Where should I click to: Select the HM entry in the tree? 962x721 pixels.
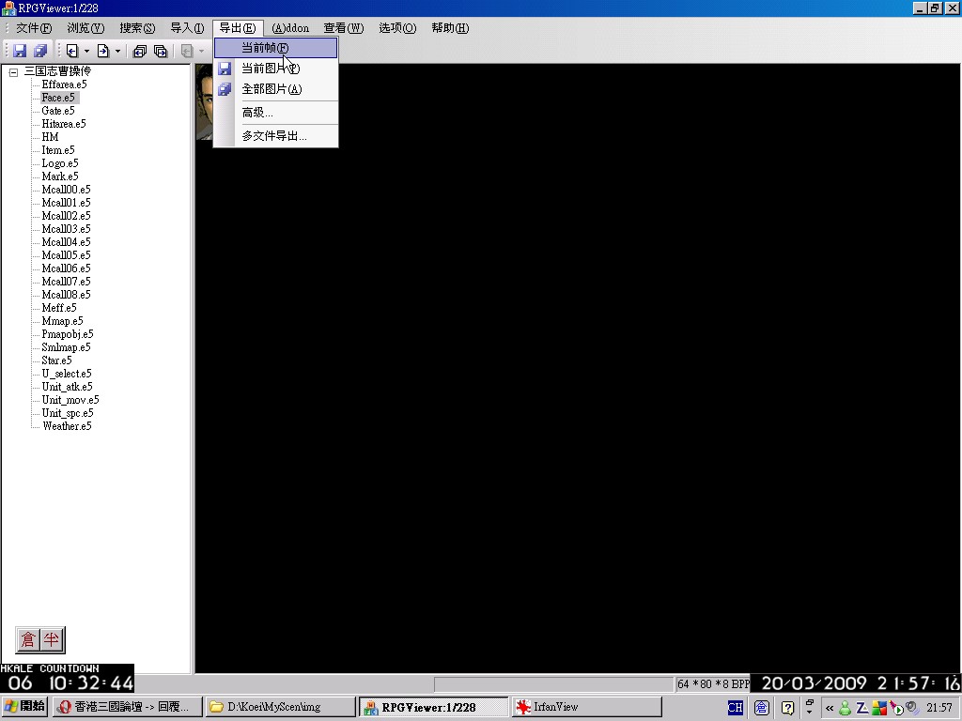(50, 137)
